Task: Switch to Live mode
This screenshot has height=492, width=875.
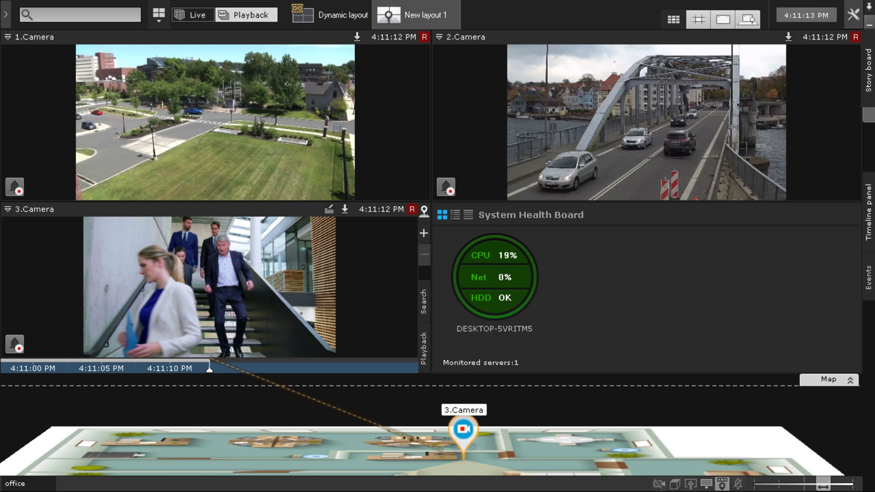Action: [x=192, y=15]
